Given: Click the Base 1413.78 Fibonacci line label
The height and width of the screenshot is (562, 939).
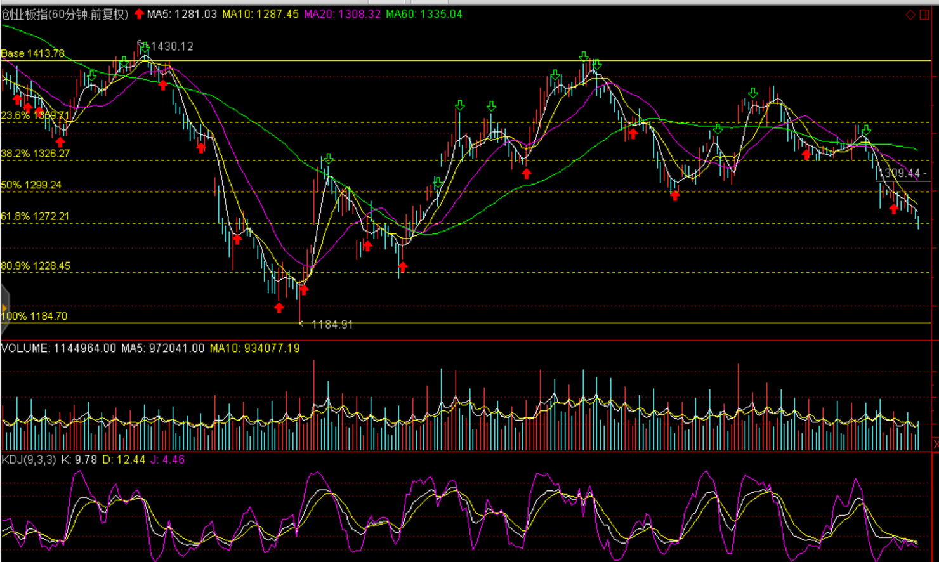Looking at the screenshot, I should pos(33,54).
